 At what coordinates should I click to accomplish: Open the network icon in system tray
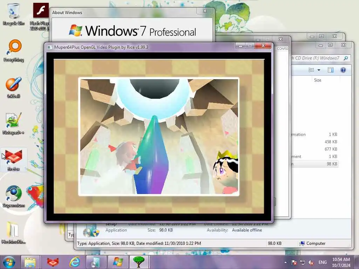(303, 262)
